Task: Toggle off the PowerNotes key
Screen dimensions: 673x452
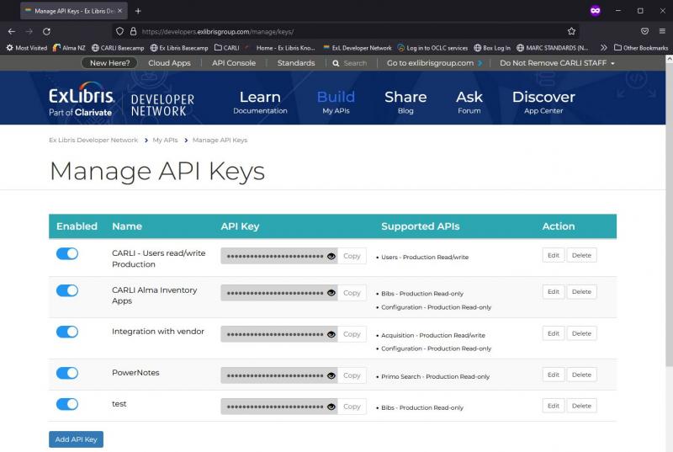Action: 67,373
